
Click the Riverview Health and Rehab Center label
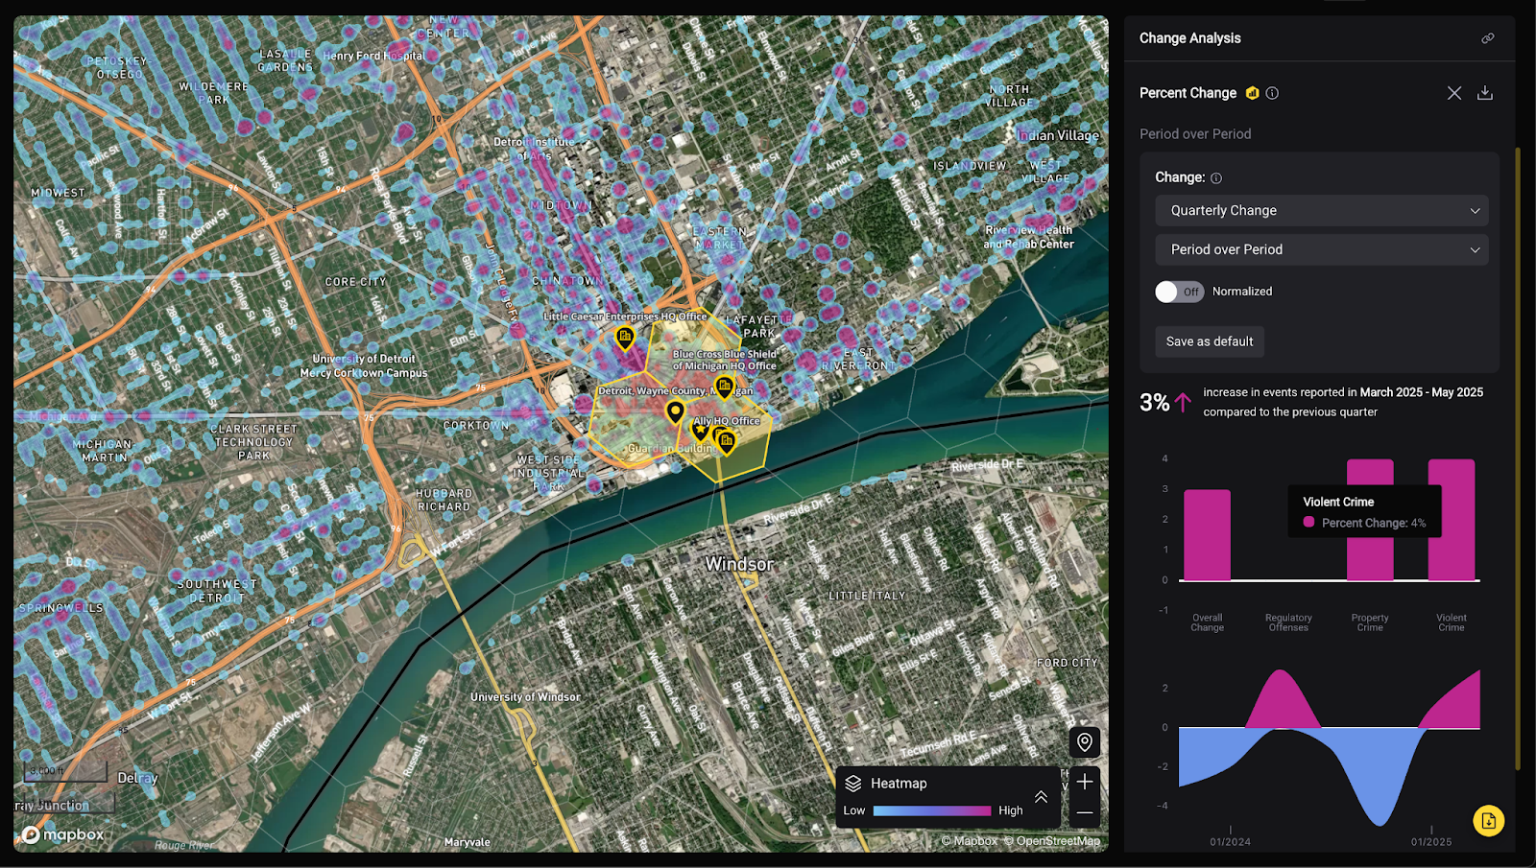1029,237
